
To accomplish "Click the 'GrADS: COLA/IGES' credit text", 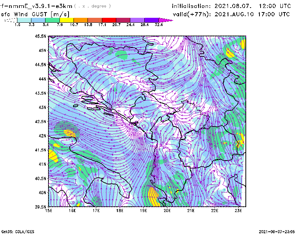I will [x=18, y=232].
